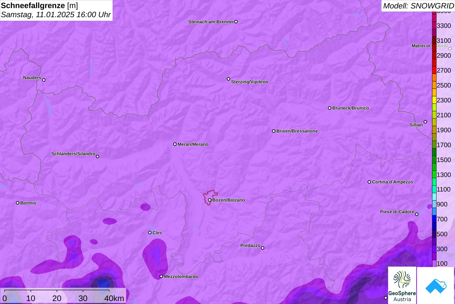Click the Schlanders/Silandro marker dot
Screen dimensions: 455x304
click(97, 157)
